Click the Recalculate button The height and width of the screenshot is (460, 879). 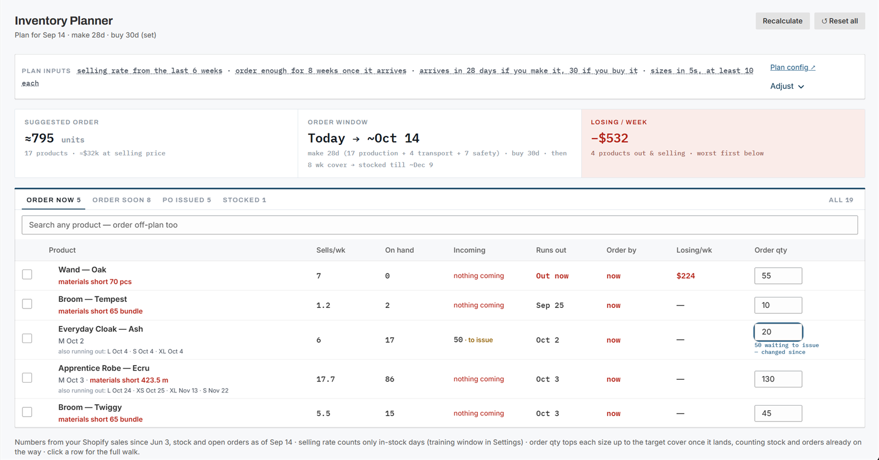[x=782, y=21]
